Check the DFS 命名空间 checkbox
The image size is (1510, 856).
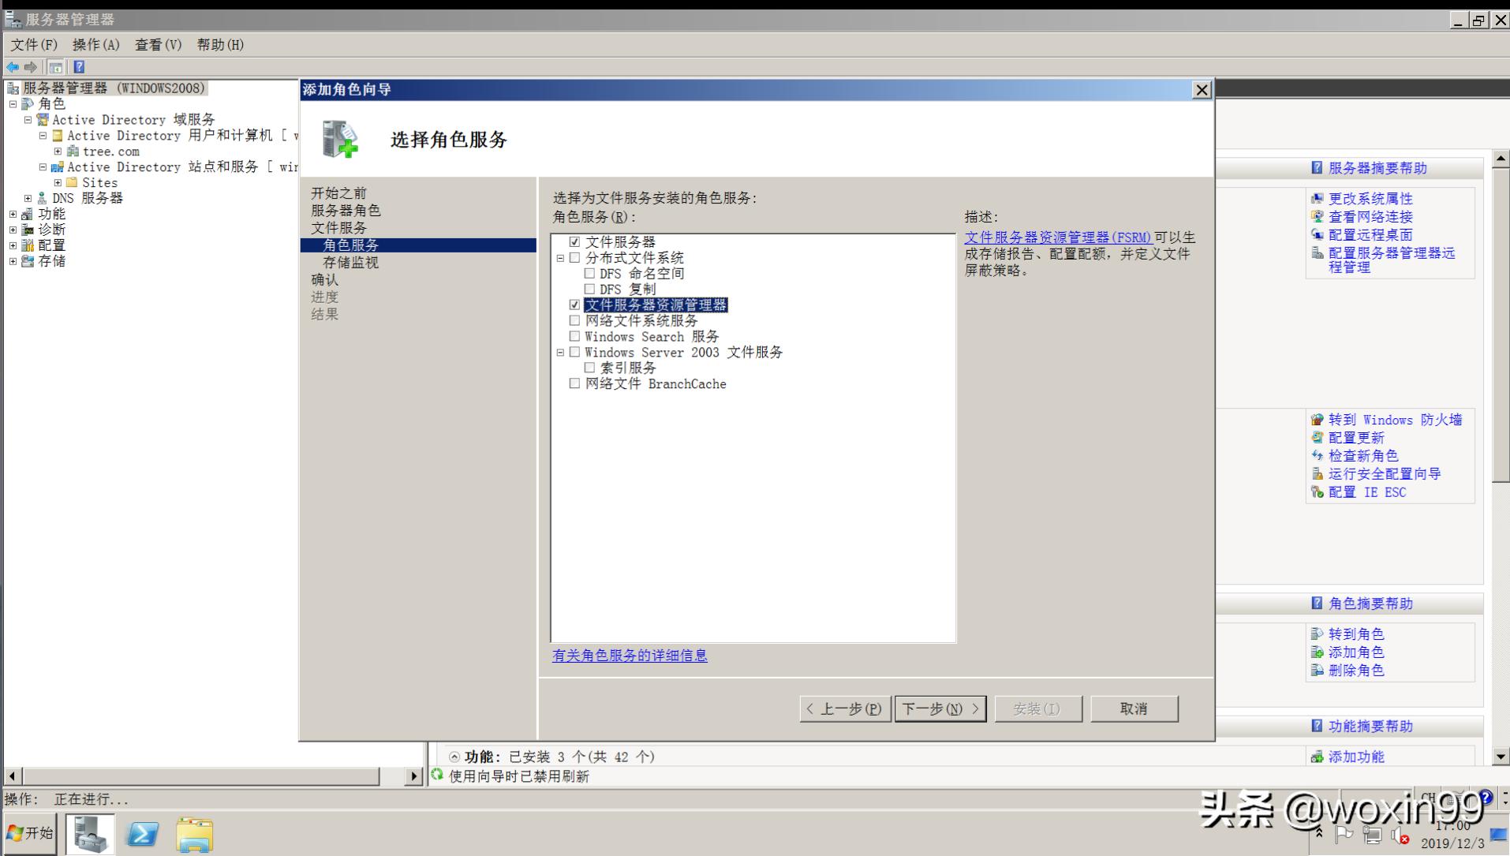click(x=589, y=273)
